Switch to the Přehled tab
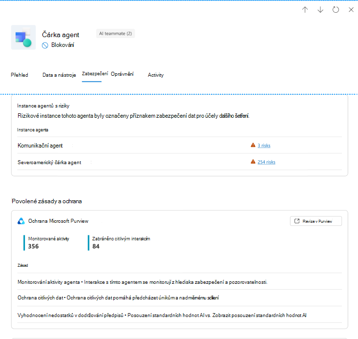Image resolution: width=358 pixels, height=339 pixels. [20, 75]
